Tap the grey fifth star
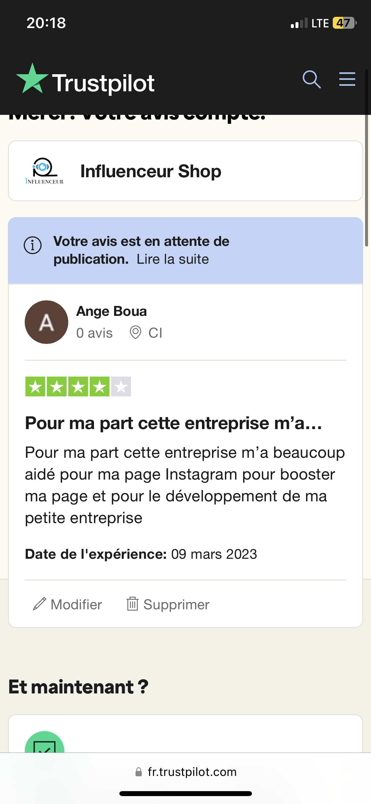The width and height of the screenshot is (371, 804). (x=121, y=386)
